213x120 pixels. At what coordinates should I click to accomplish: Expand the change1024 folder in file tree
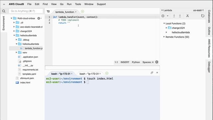(x=14, y=31)
